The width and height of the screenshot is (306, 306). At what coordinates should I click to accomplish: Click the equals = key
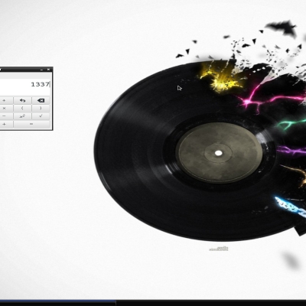click(x=31, y=124)
